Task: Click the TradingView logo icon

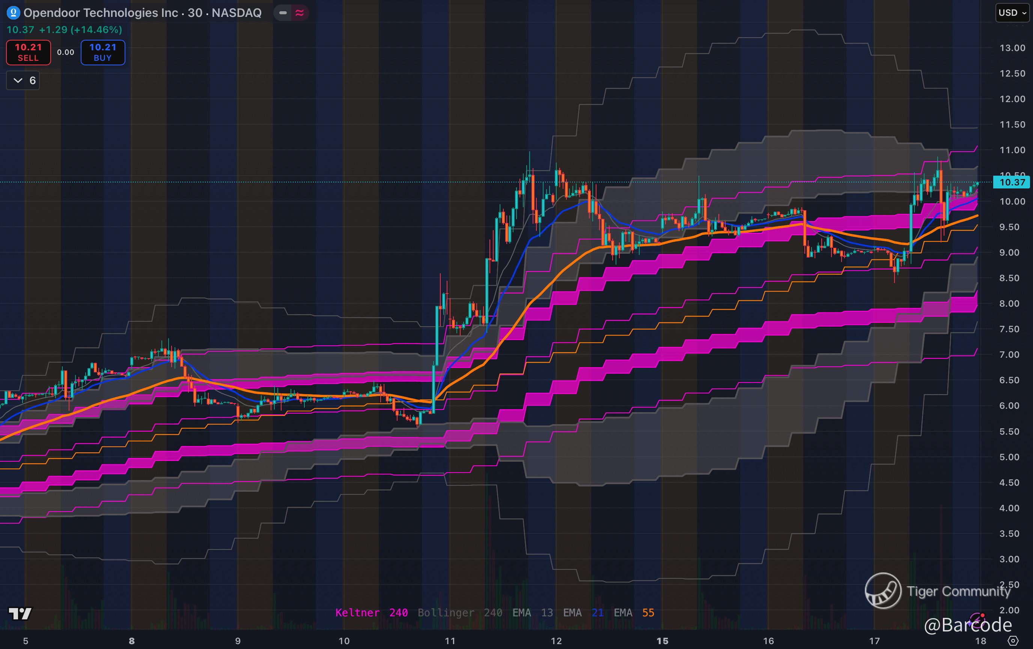Action: click(20, 614)
